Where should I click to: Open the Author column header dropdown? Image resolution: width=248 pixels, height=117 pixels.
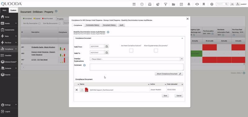tap(166, 84)
